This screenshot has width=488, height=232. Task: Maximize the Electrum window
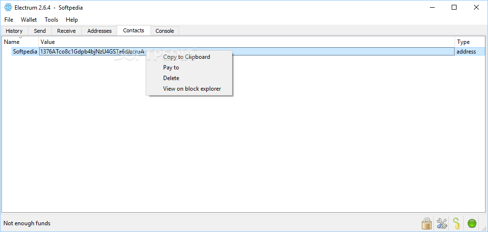pos(454,7)
